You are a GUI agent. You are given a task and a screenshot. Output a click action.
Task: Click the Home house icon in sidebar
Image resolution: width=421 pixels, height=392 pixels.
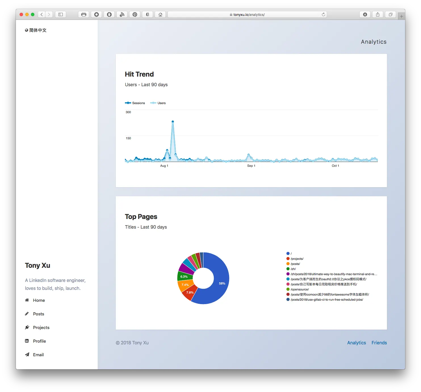(27, 300)
